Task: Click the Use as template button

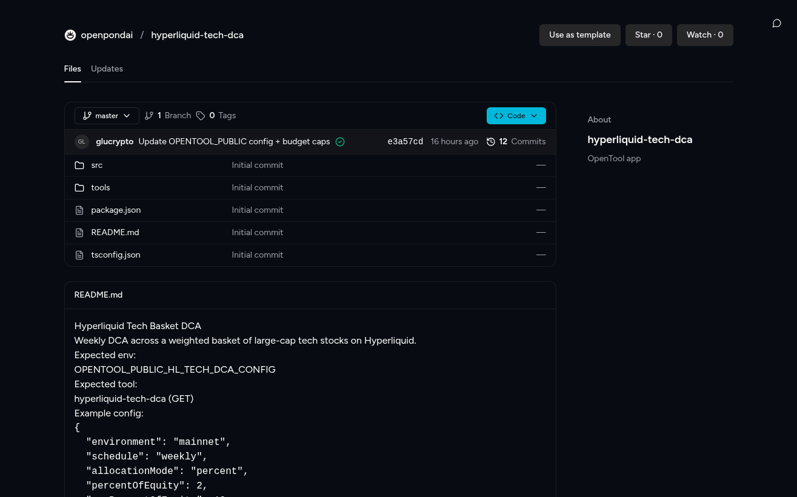Action: (579, 35)
